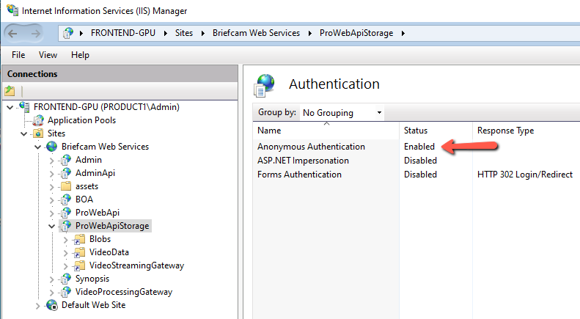
Task: Open the Help menu
Action: 80,55
